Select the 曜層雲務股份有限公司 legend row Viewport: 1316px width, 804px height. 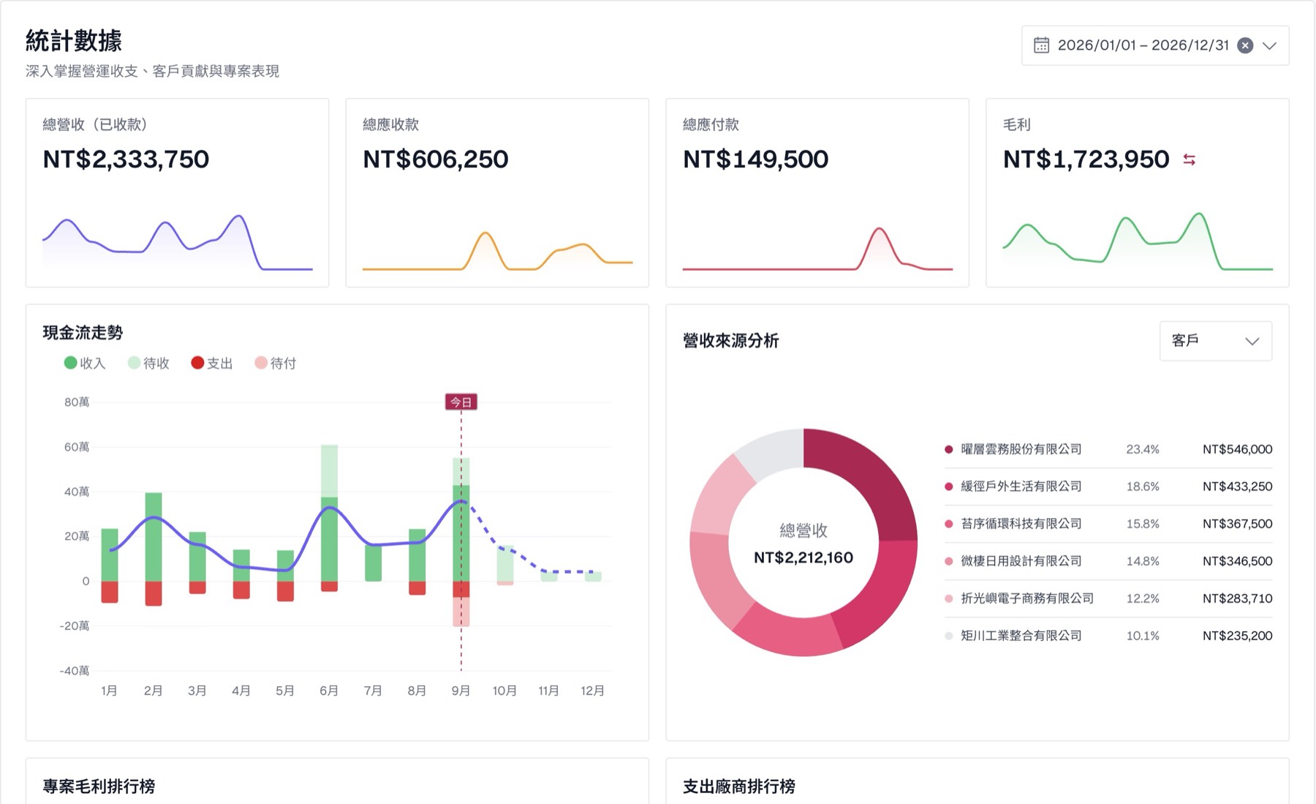[x=1108, y=449]
